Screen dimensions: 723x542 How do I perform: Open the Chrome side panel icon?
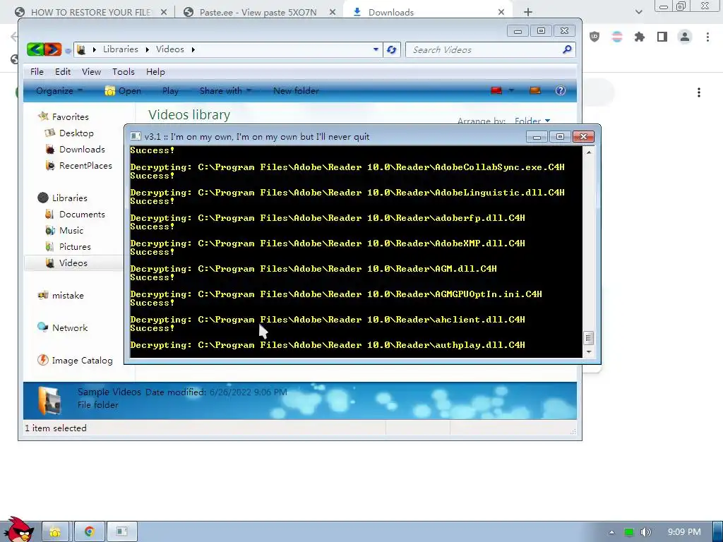click(662, 37)
